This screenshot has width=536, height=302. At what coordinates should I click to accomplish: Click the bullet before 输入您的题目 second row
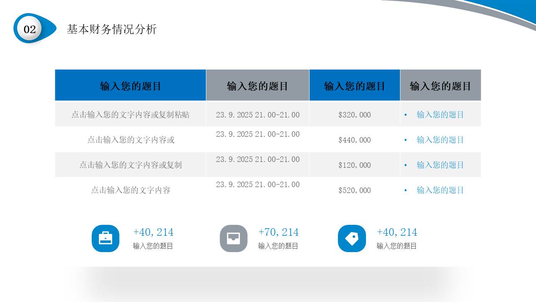click(x=405, y=140)
